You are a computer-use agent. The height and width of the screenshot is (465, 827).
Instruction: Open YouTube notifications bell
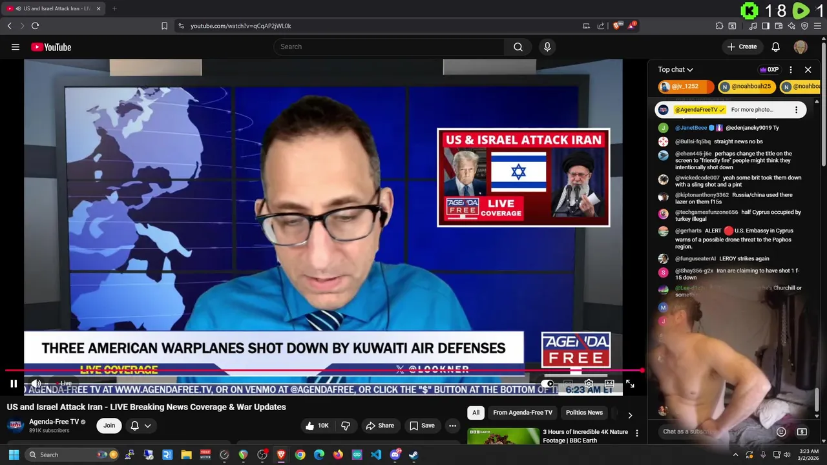coord(776,46)
